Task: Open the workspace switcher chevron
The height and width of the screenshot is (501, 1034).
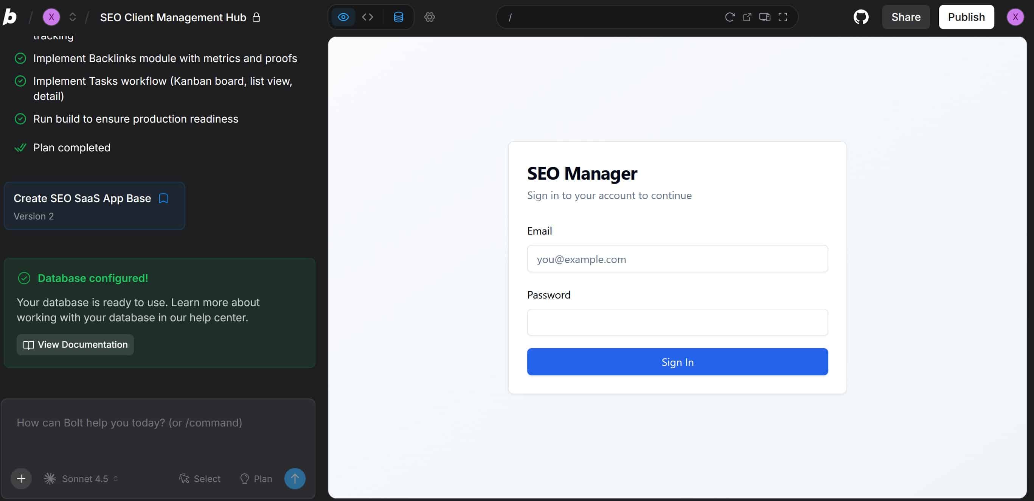Action: (72, 17)
